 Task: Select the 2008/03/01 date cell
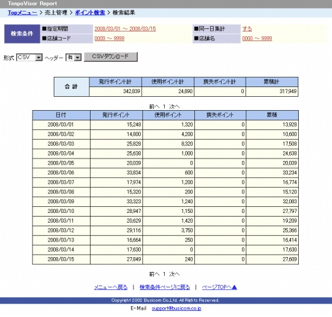pos(61,125)
